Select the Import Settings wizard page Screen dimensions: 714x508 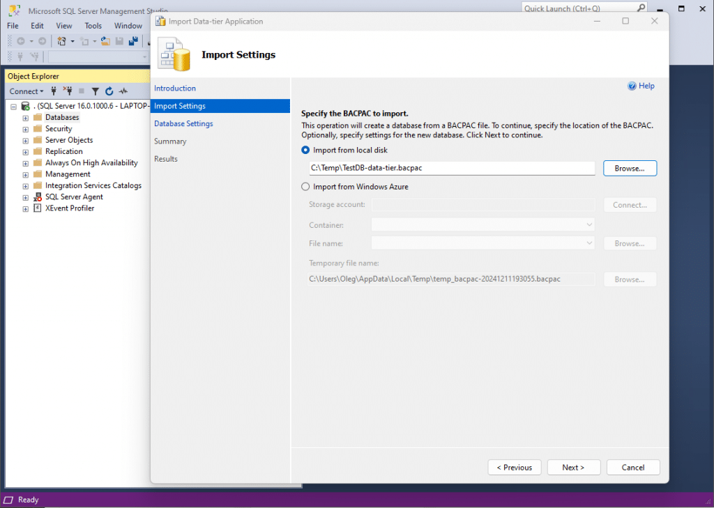point(220,106)
